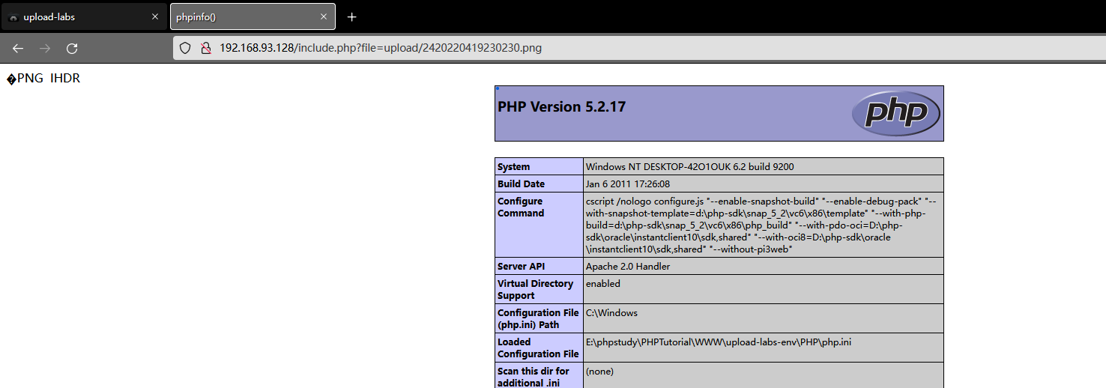
Task: Click the E:\phpstudy php.ini path value
Action: [719, 342]
